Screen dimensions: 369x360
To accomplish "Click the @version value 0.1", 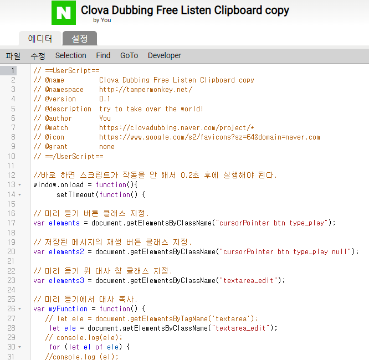I will tap(105, 99).
